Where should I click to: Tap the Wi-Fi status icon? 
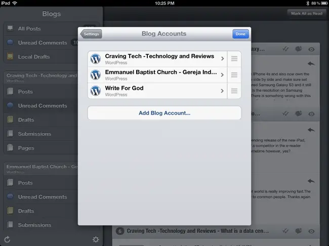(x=15, y=3)
